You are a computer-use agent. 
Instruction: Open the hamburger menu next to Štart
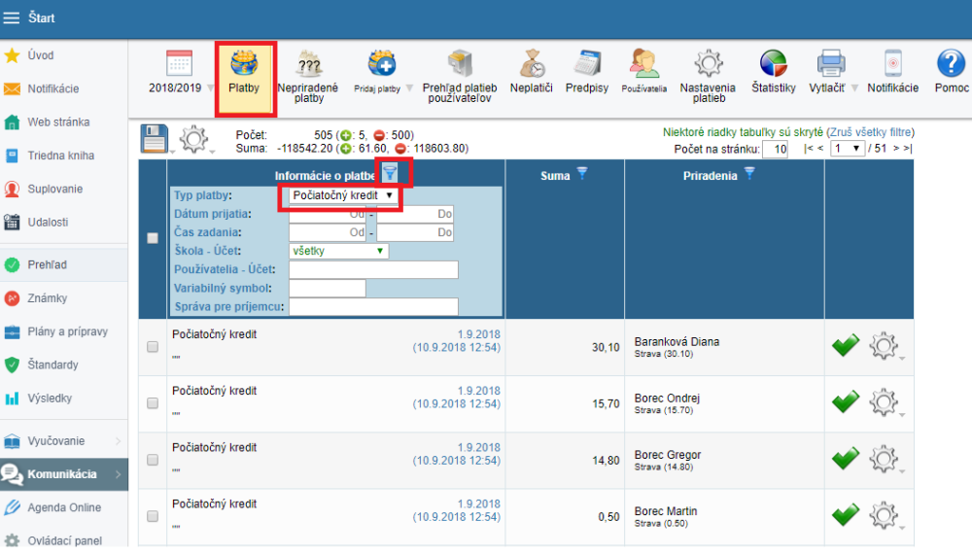tap(11, 18)
